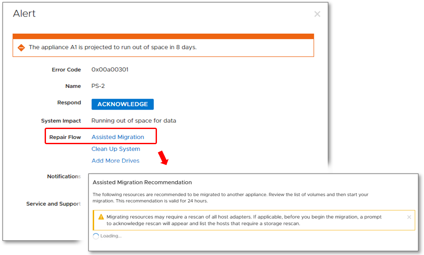The height and width of the screenshot is (255, 424).
Task: Open the Add More Drives link
Action: tap(115, 161)
